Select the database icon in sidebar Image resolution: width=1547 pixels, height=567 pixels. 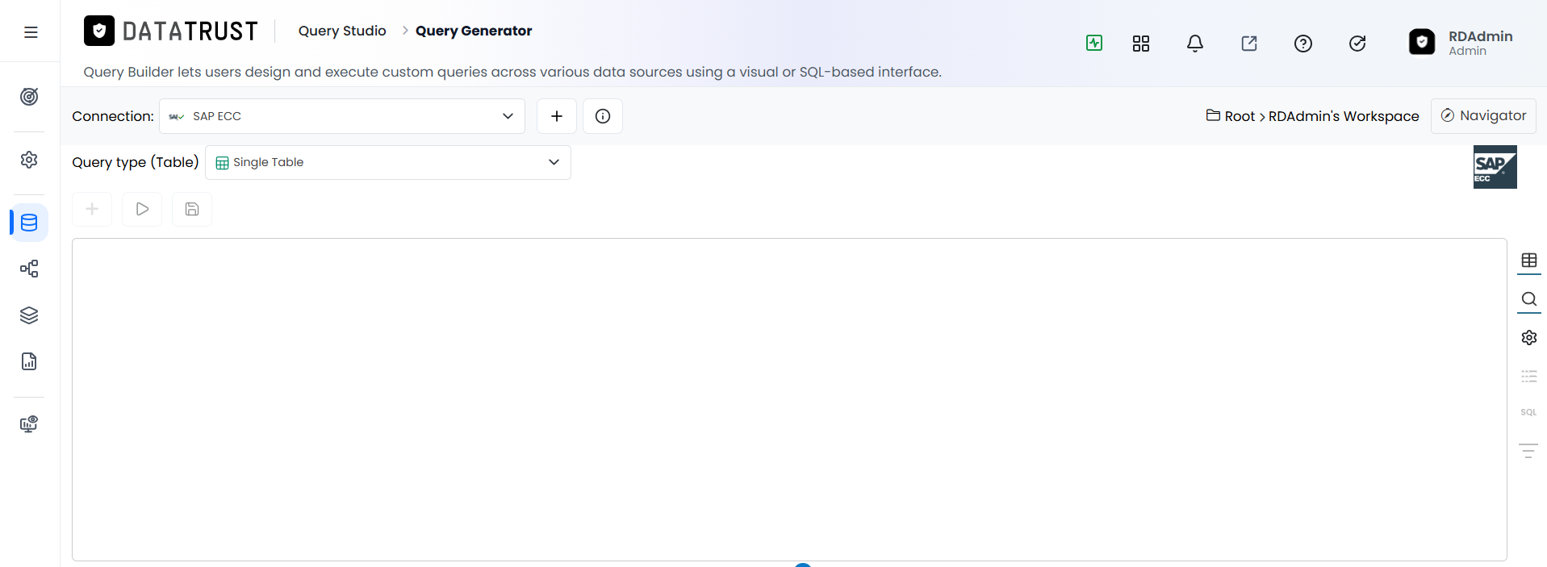click(x=29, y=223)
